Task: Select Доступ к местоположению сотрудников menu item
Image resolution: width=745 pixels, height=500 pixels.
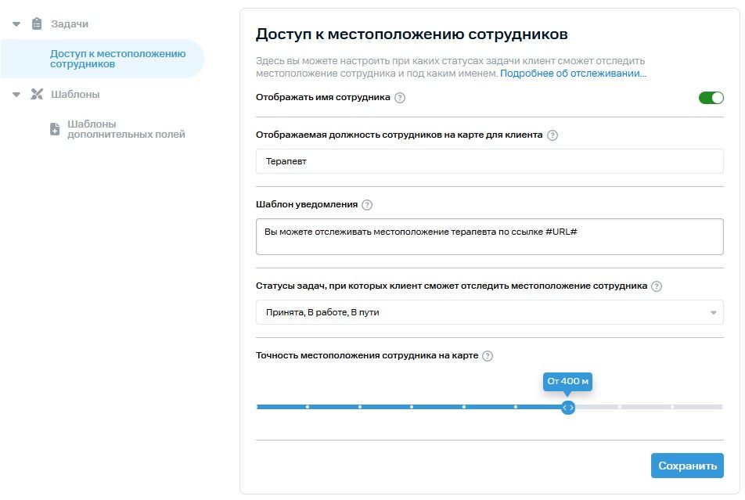Action: (117, 59)
